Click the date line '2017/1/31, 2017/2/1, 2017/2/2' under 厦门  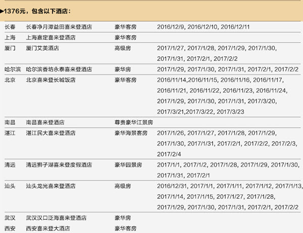[197, 58]
